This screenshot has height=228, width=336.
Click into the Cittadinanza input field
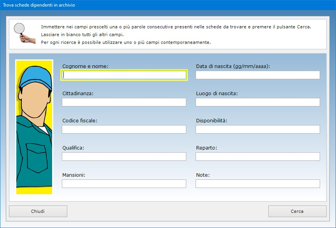(x=124, y=102)
